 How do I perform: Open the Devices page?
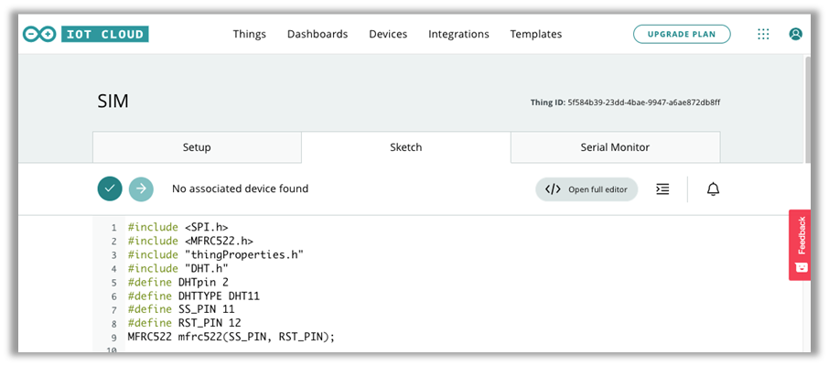pyautogui.click(x=388, y=34)
